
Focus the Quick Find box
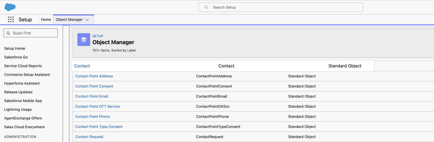click(x=31, y=33)
